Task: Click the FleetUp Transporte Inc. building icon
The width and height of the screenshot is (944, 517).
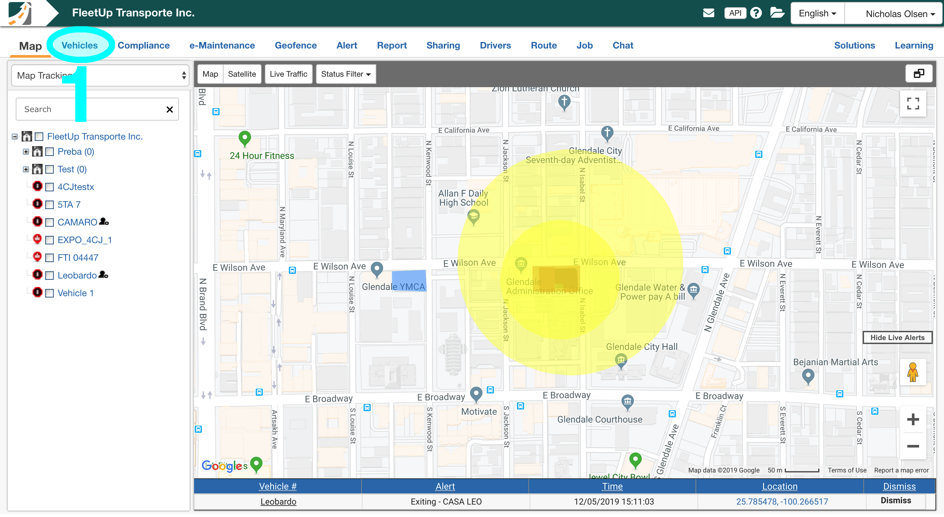Action: tap(27, 136)
